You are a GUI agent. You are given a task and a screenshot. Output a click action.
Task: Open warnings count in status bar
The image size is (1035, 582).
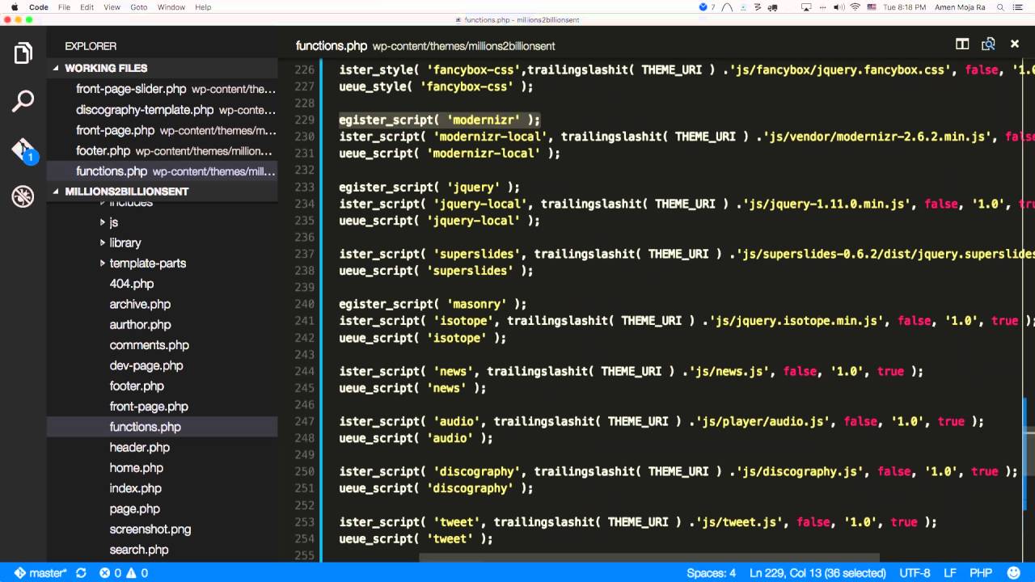click(x=137, y=573)
